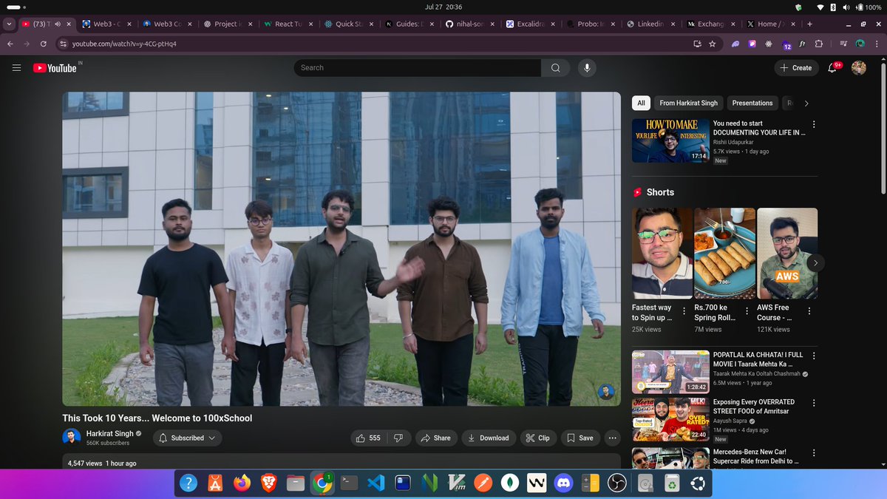Open options for AWS Free Course short
Screen dimensions: 887x499
click(x=808, y=310)
